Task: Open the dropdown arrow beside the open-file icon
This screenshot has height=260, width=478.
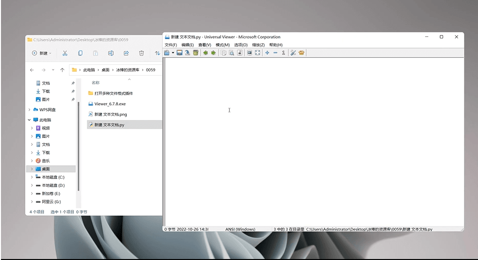Action: pos(172,52)
